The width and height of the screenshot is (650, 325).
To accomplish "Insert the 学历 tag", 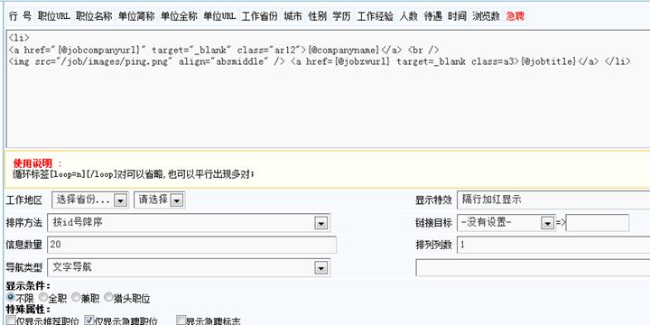I will tap(341, 16).
